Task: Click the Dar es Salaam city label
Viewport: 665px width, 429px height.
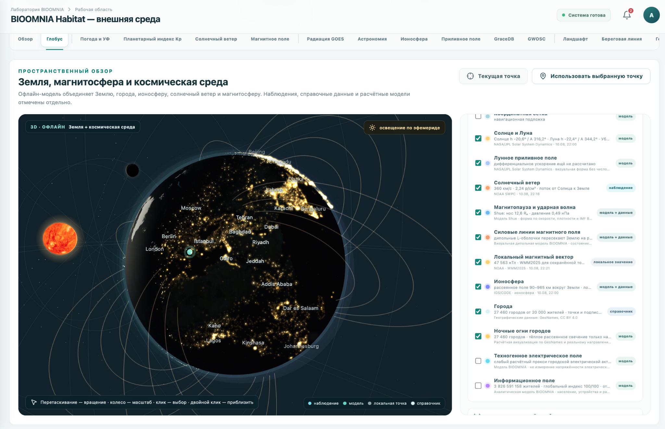Action: 301,308
